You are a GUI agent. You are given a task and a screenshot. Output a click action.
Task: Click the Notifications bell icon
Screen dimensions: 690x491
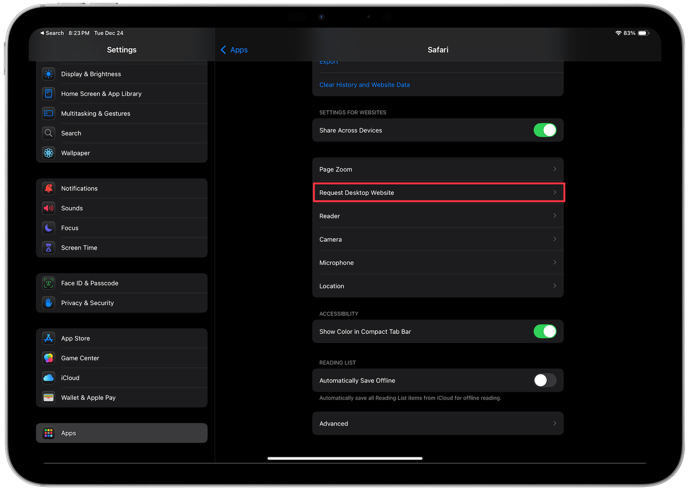click(49, 188)
